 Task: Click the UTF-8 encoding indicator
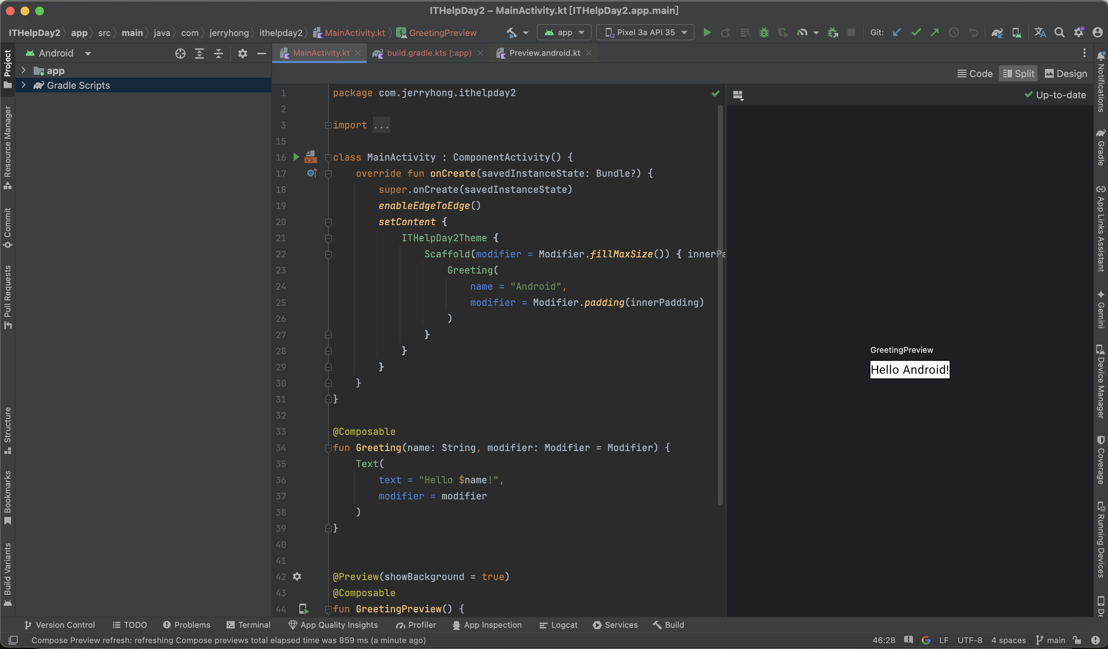tap(969, 640)
